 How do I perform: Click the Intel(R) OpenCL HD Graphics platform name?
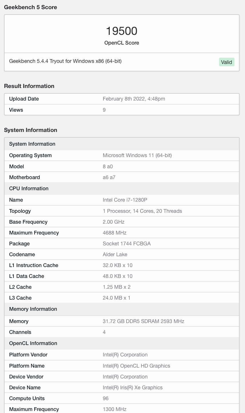[136, 366]
